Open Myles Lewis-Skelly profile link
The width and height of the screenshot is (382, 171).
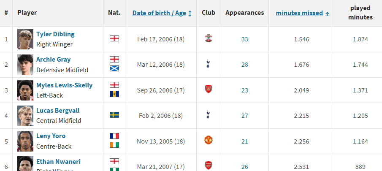click(x=64, y=85)
